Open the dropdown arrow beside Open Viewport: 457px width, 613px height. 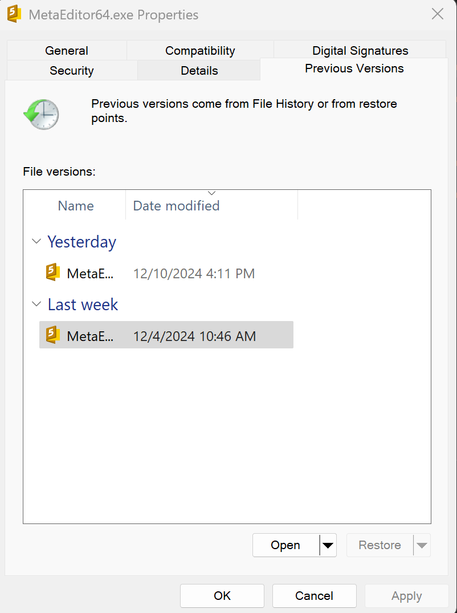pyautogui.click(x=328, y=545)
